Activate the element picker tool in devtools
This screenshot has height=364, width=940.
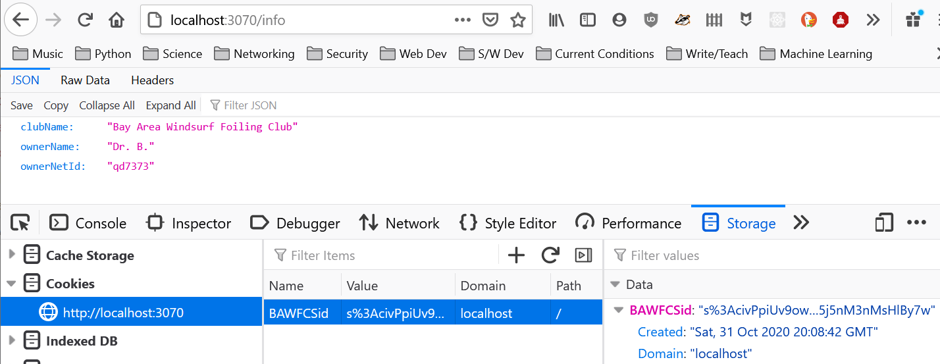point(20,223)
